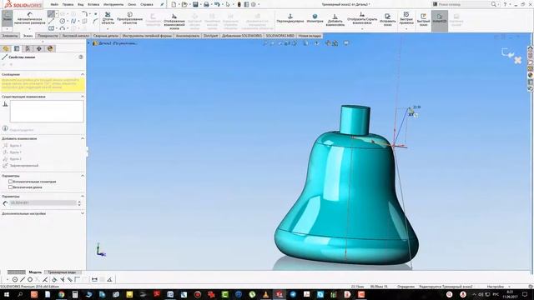
Task: Click the length field spinner arrows
Action: coord(79,203)
